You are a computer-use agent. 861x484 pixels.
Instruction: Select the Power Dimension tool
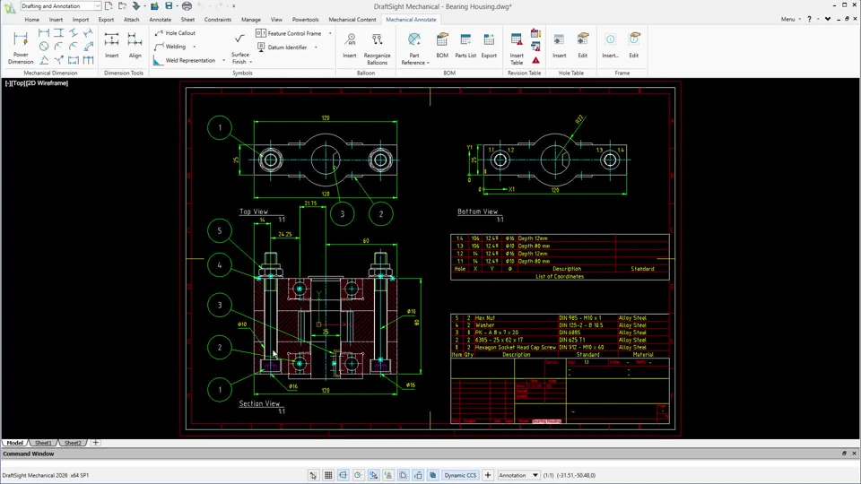click(21, 47)
